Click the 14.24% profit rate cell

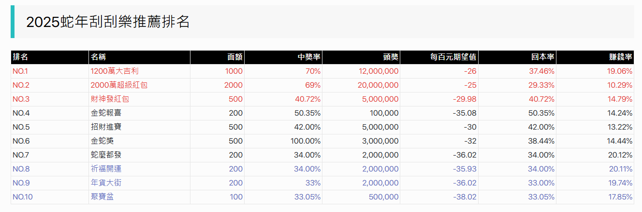pyautogui.click(x=595, y=113)
